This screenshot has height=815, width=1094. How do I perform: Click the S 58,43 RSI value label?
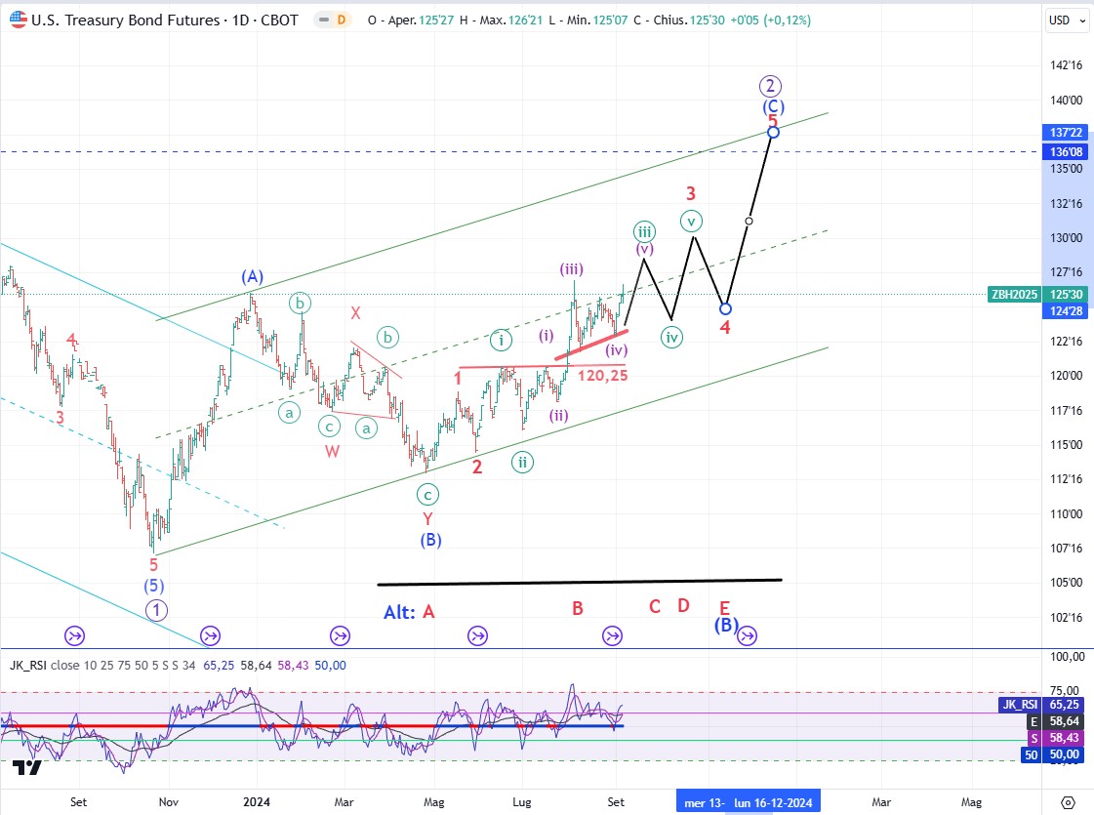(1057, 738)
